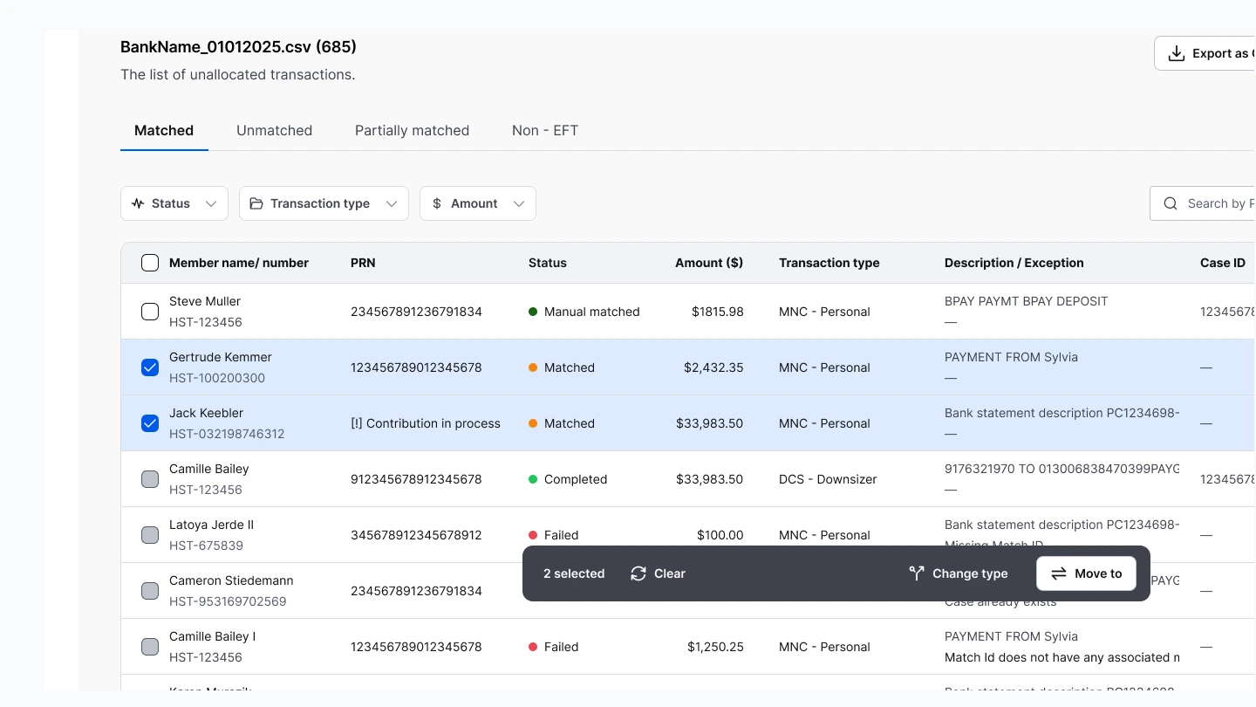Click the Case ID column header
Viewport: 1256px width, 707px height.
pos(1223,263)
